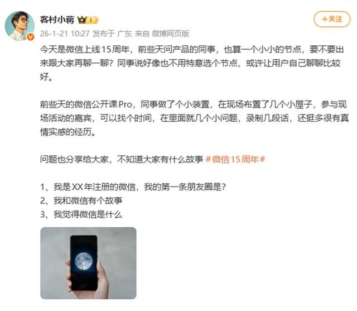This screenshot has height=311, width=357.
Task: Click the orange verified V badge
Action: 31,37
